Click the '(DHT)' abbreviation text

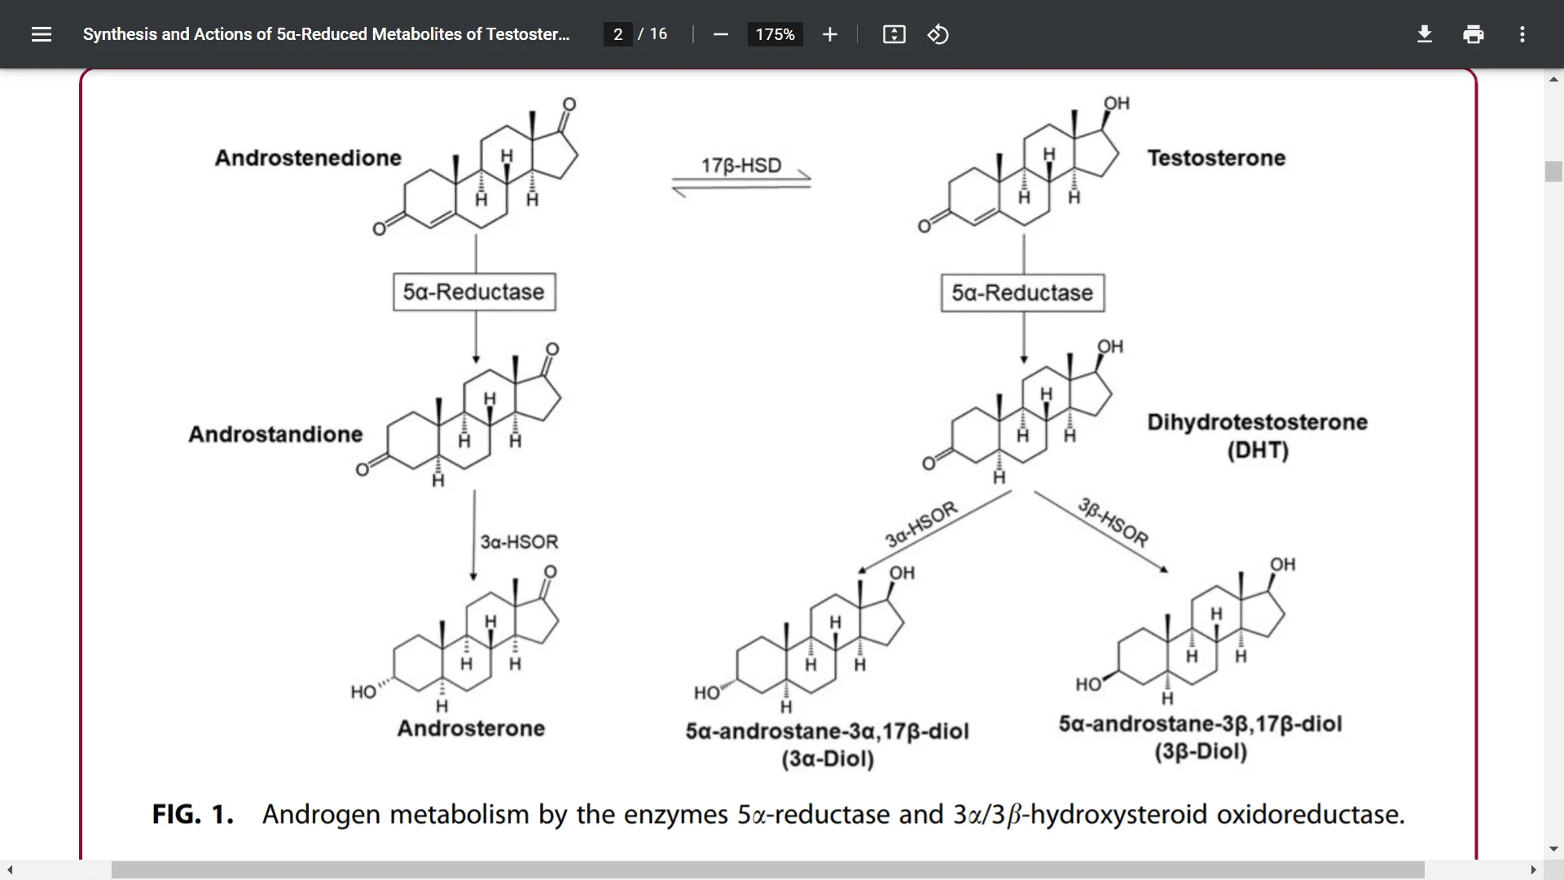point(1258,451)
